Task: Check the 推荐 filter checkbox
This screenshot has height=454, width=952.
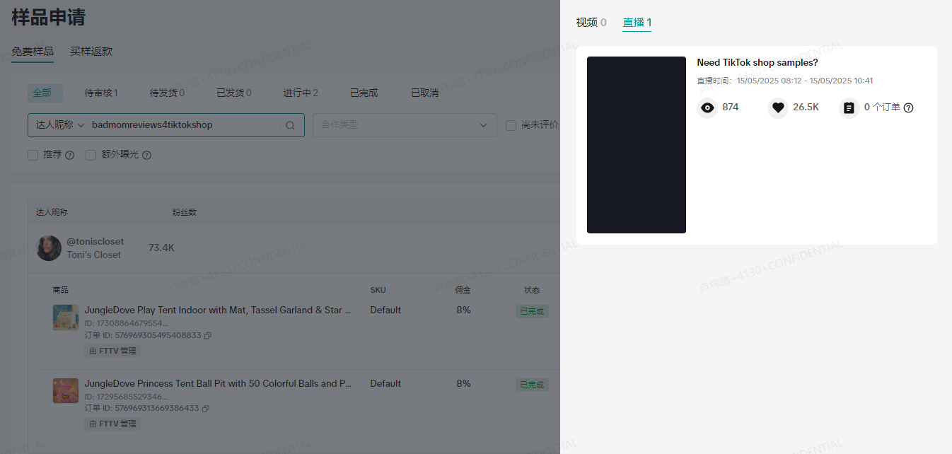Action: pos(33,154)
